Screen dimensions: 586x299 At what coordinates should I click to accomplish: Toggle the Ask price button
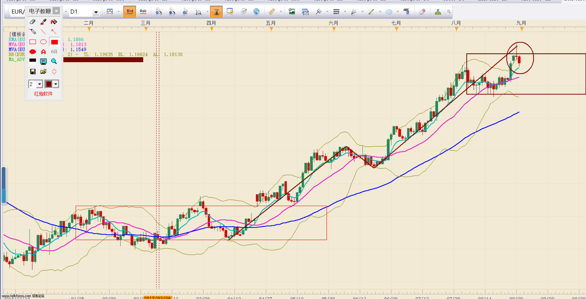pyautogui.click(x=143, y=12)
